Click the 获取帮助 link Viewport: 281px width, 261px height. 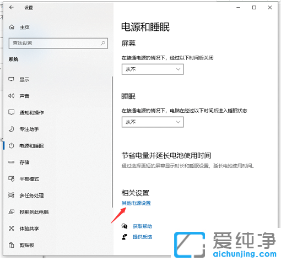click(142, 226)
